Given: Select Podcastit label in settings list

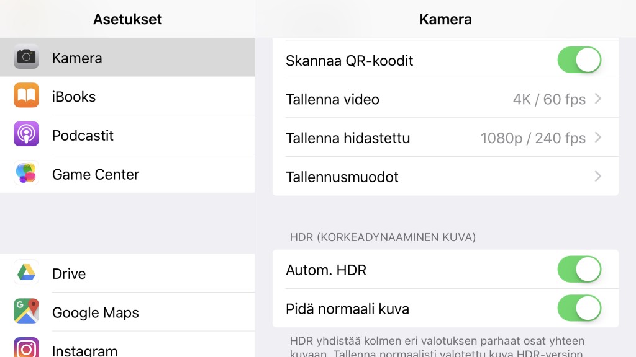Looking at the screenshot, I should click(x=83, y=136).
